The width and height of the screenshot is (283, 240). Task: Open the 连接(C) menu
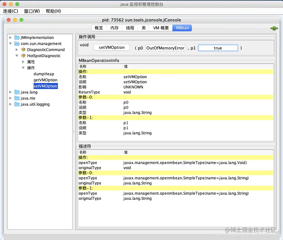click(11, 11)
